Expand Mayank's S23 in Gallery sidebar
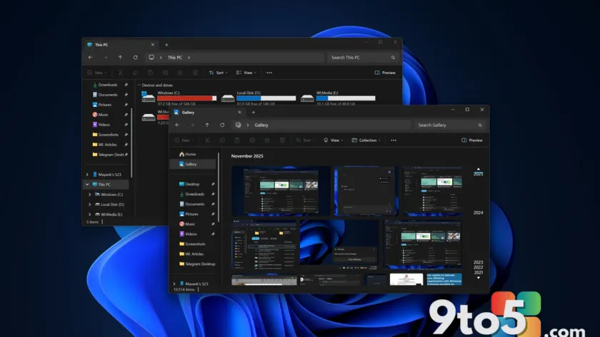The height and width of the screenshot is (337, 600). [x=174, y=284]
